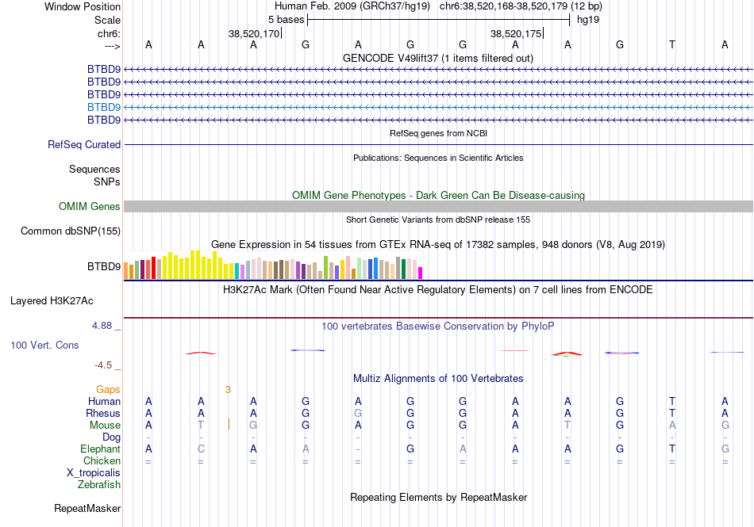Click the orange gap count 3
The image size is (754, 527).
point(228,389)
